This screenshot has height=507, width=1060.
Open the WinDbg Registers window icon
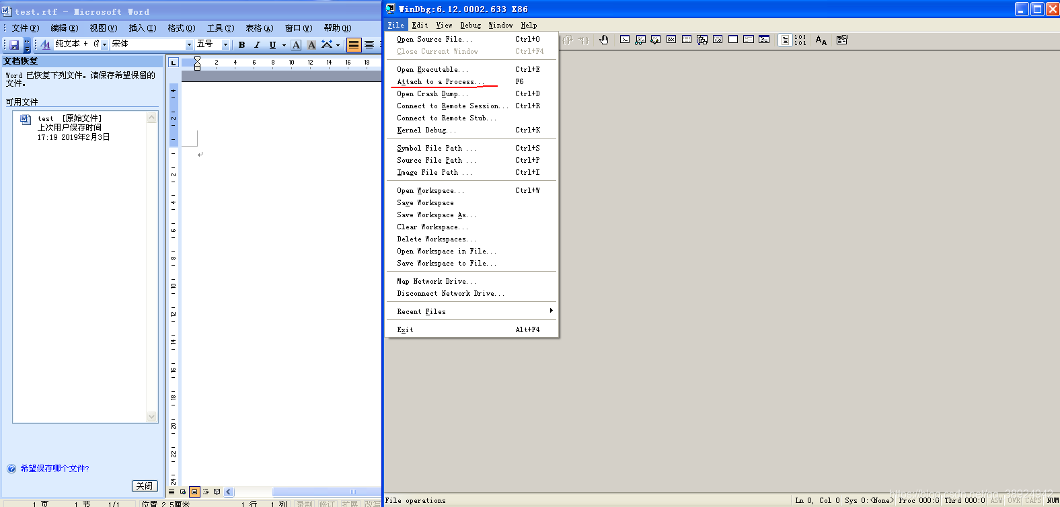tap(671, 40)
